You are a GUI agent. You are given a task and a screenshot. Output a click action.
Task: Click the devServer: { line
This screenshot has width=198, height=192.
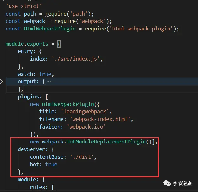pos(36,149)
